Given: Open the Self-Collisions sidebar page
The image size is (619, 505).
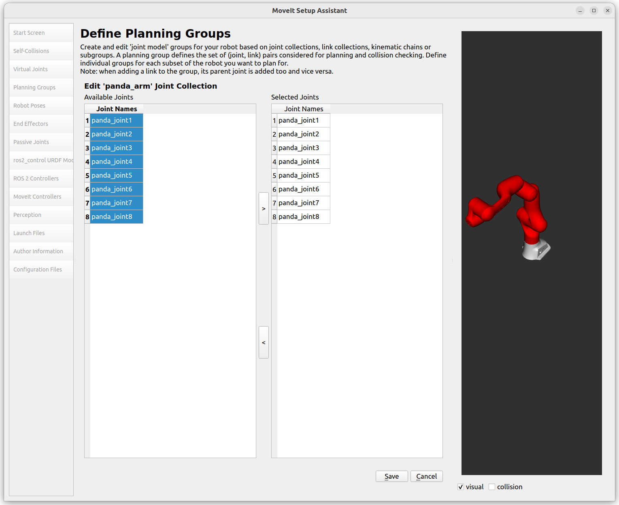Looking at the screenshot, I should [x=31, y=51].
